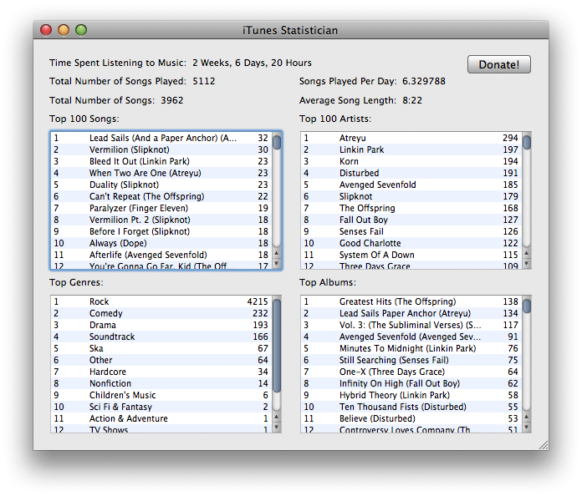The height and width of the screenshot is (496, 582).
Task: Select album Greatest Hits (The Offspring)
Action: 411,301
